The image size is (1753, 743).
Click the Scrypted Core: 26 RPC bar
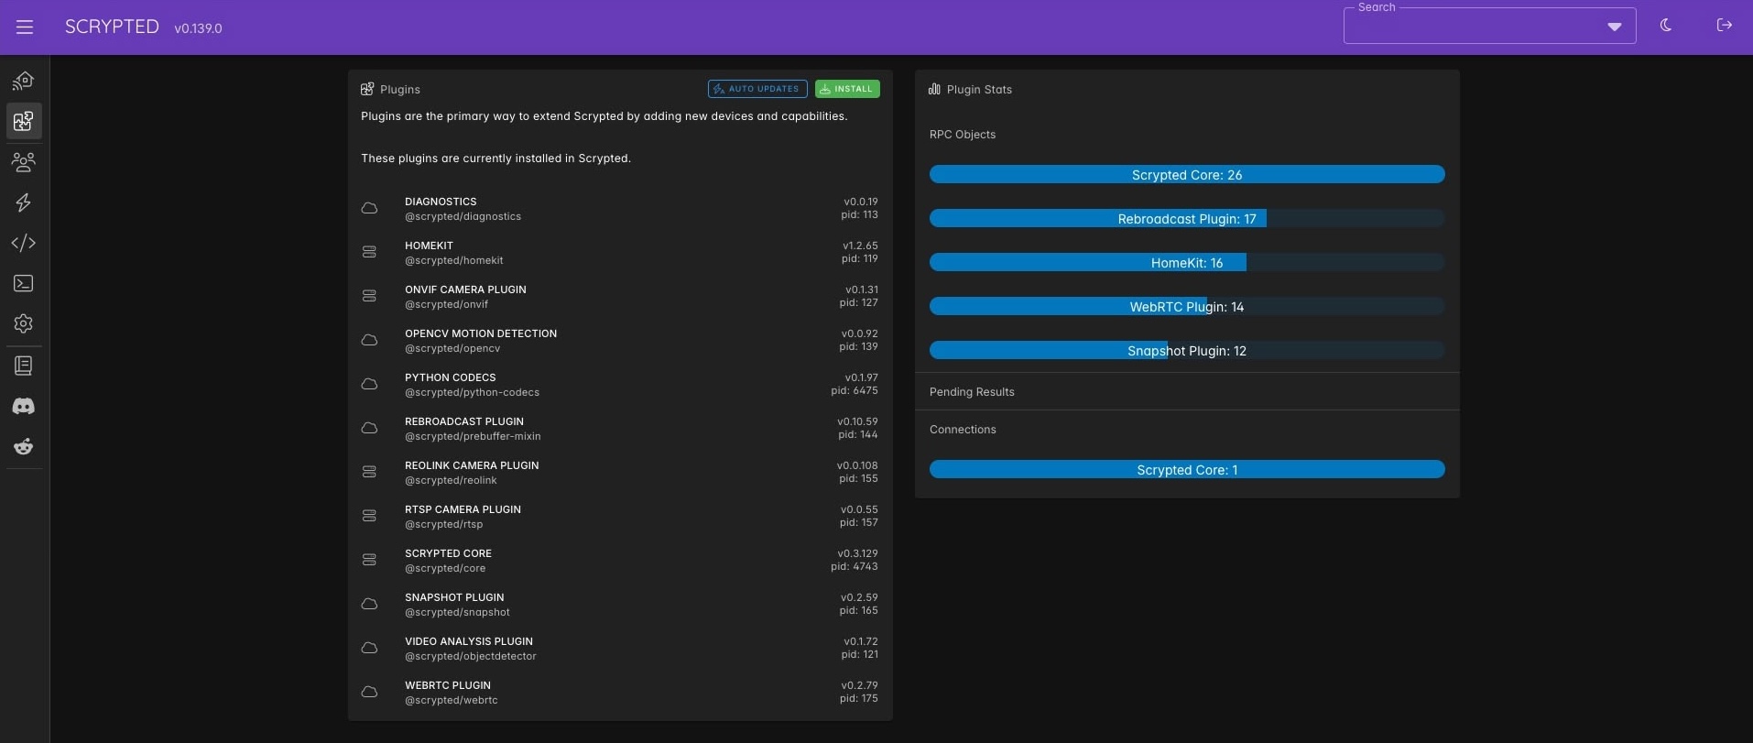[1187, 174]
